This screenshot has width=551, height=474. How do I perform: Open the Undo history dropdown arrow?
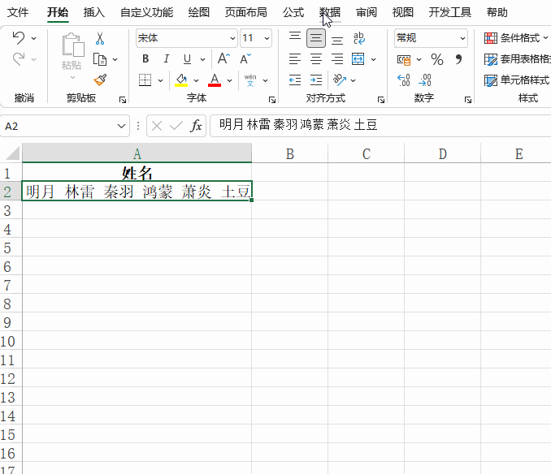pos(34,38)
